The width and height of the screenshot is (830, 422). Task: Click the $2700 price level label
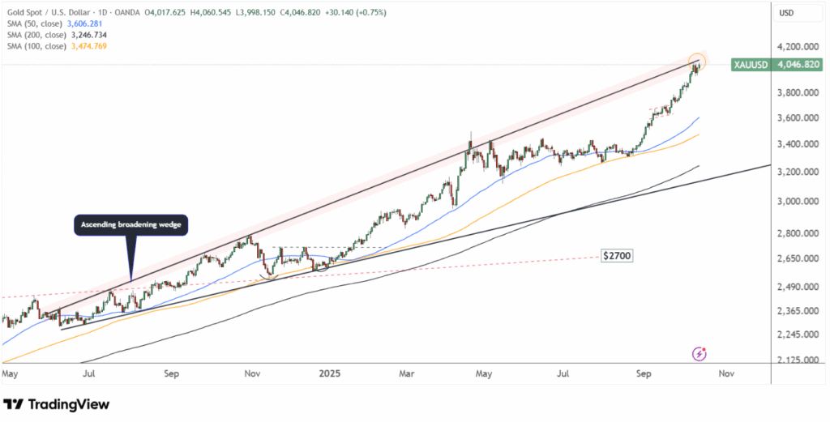[x=616, y=255]
